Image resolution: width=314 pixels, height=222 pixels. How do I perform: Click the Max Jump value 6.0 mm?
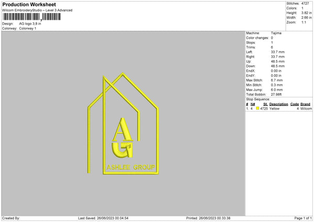point(277,90)
